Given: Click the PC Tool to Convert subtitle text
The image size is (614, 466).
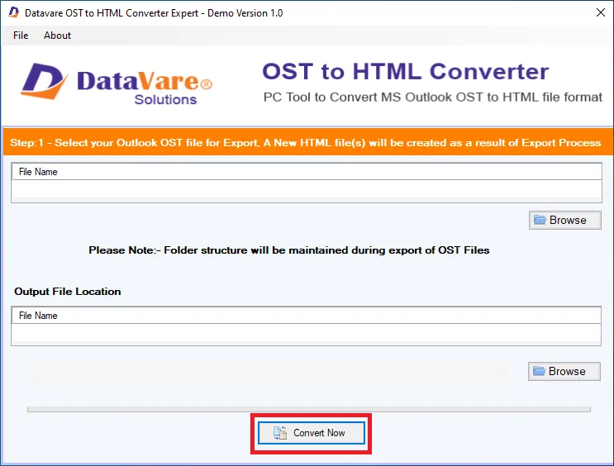Looking at the screenshot, I should pyautogui.click(x=433, y=97).
